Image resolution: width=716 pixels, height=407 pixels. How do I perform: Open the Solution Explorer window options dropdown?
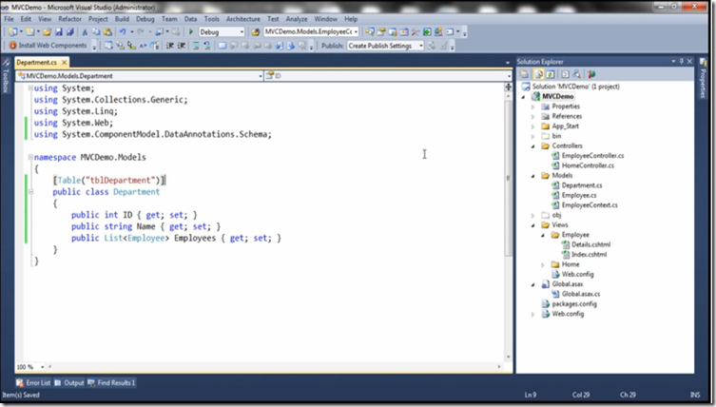tap(673, 61)
